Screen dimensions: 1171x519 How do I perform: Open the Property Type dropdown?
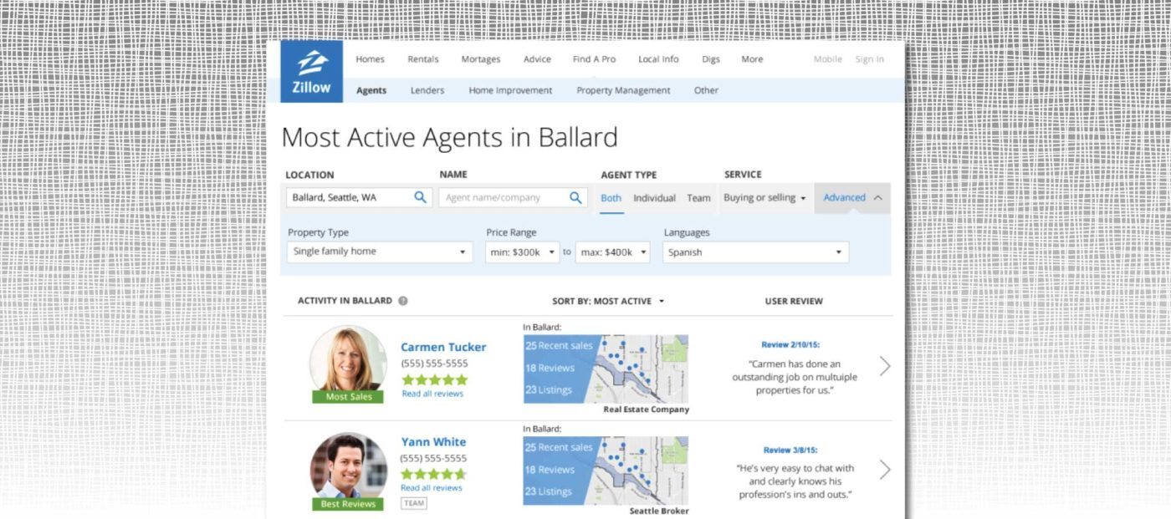379,252
